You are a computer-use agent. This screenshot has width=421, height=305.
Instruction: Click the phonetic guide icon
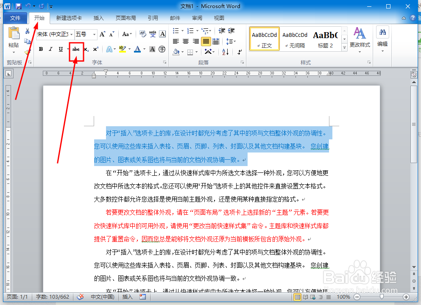point(153,34)
